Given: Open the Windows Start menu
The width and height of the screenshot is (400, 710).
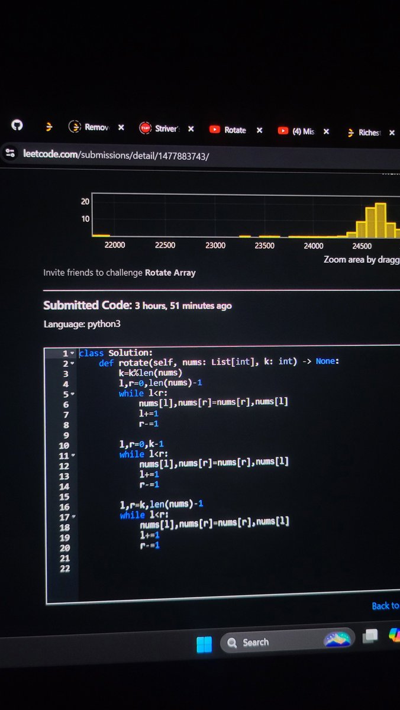Looking at the screenshot, I should [204, 644].
